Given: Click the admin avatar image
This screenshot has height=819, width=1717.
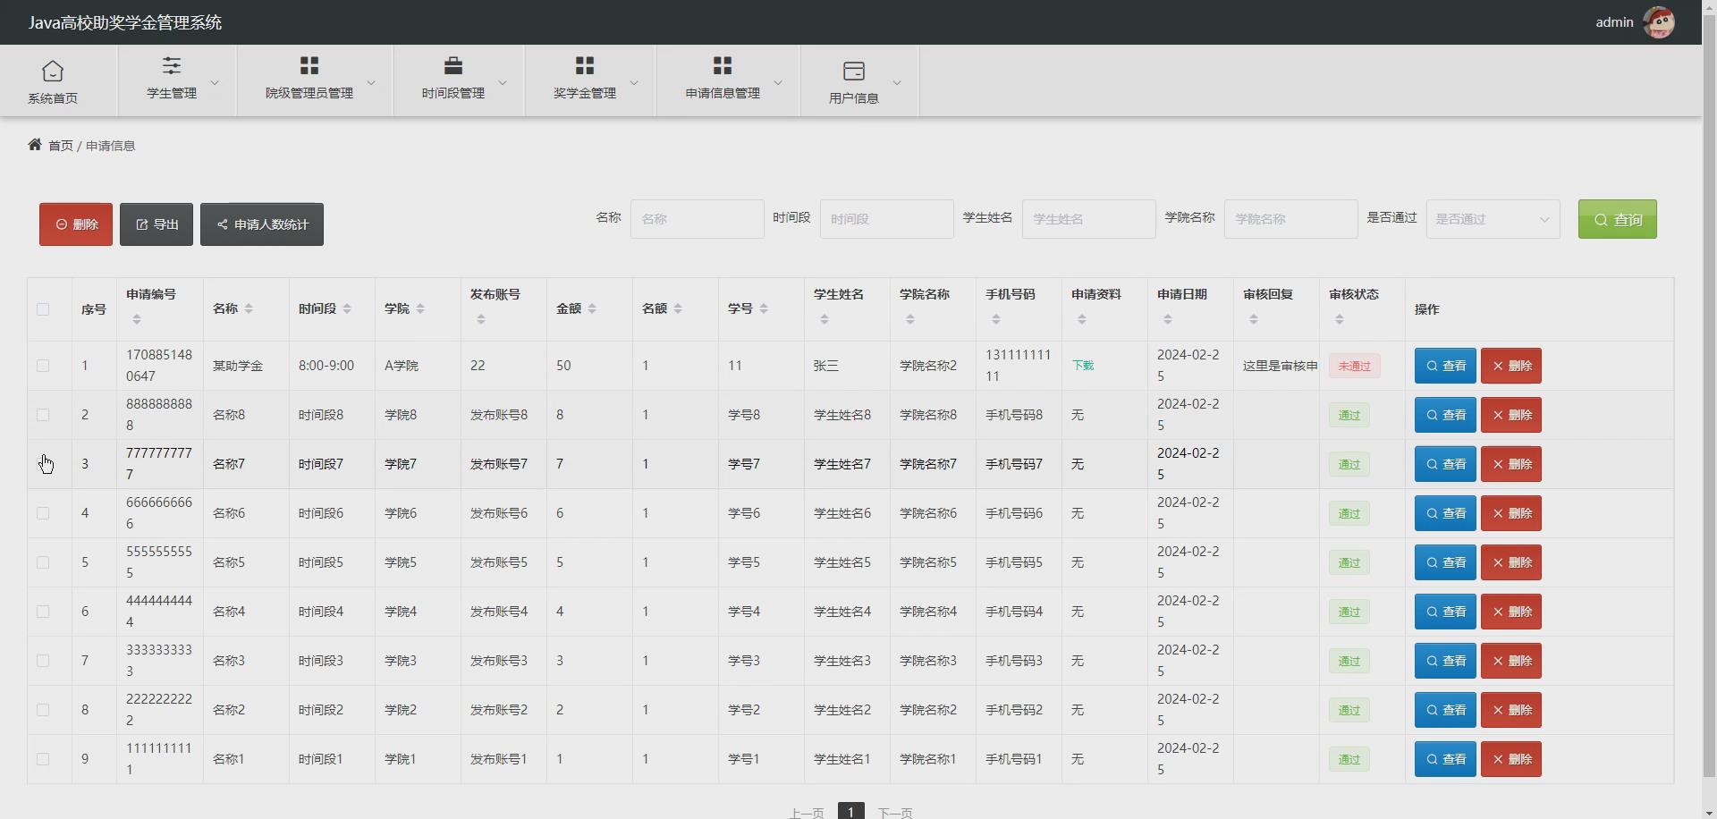Looking at the screenshot, I should (x=1659, y=21).
